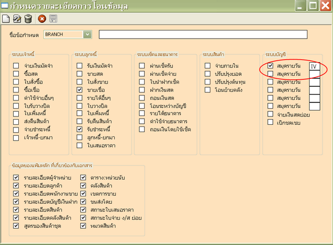
Task: Enable the เบิกชดเชย checkbox
Action: [x=270, y=122]
